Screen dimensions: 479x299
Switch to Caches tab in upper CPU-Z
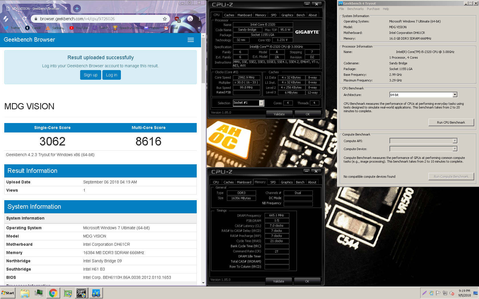(229, 15)
